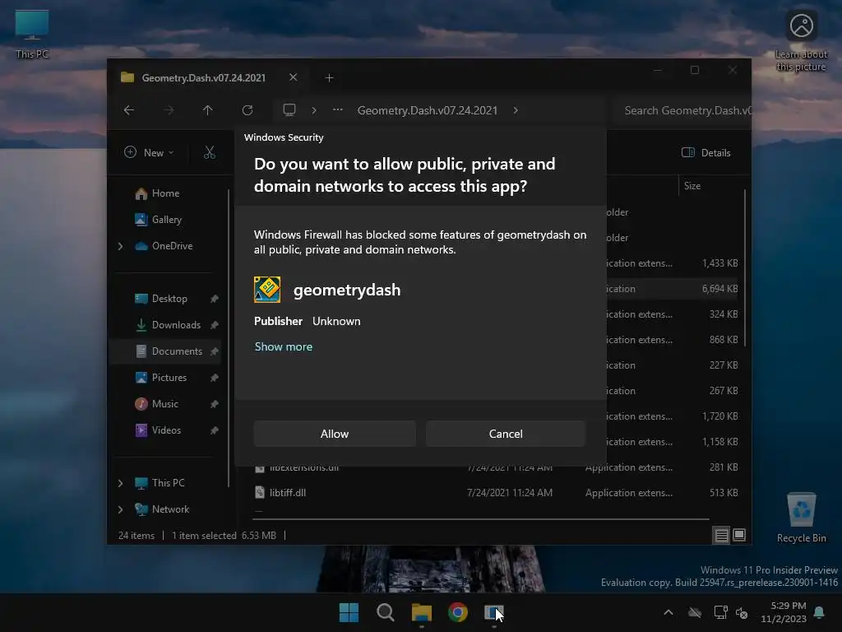The width and height of the screenshot is (842, 632).
Task: Expand the Network tree node
Action: pos(120,509)
